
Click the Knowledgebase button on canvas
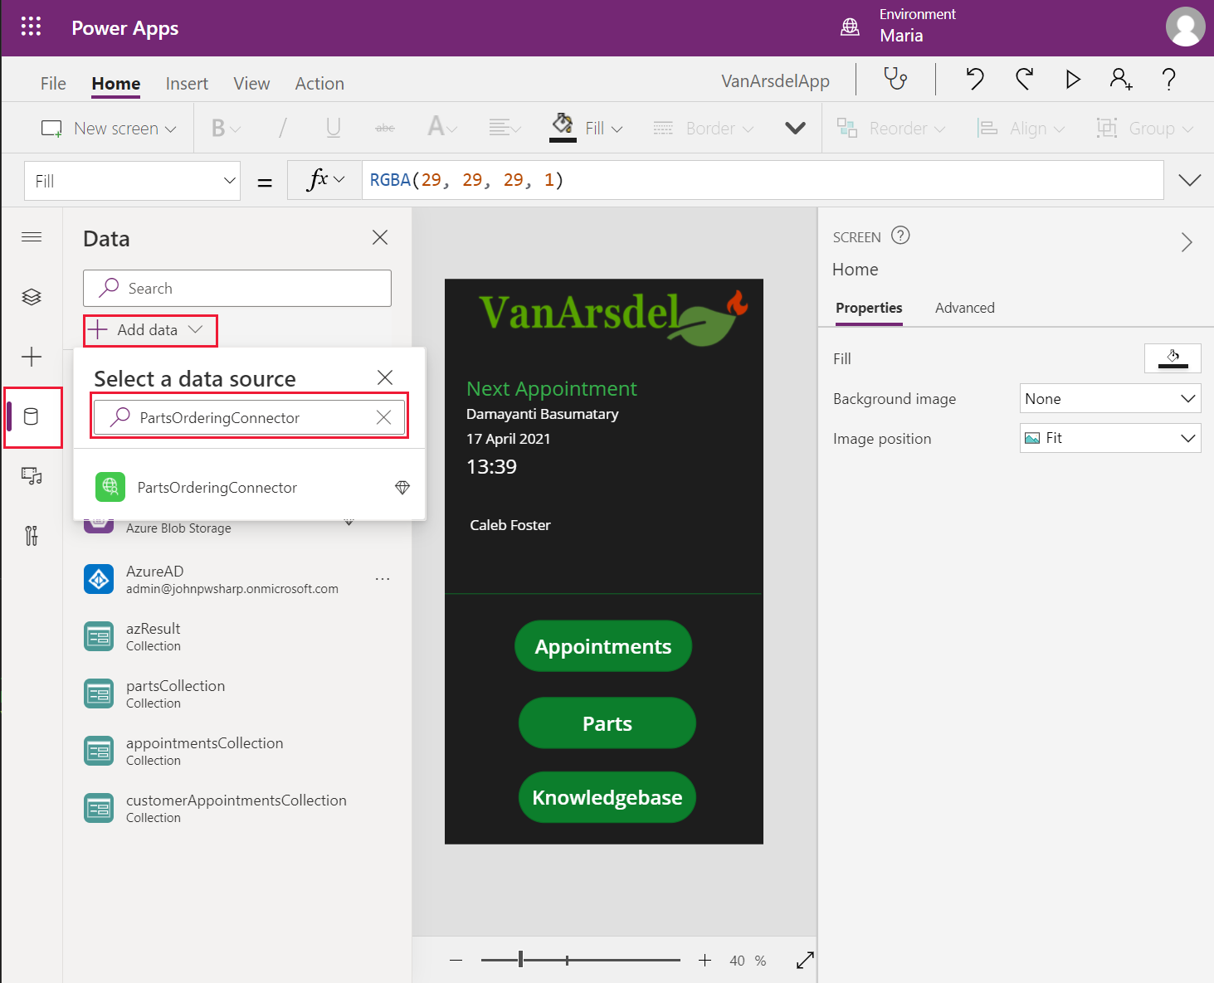pos(607,797)
